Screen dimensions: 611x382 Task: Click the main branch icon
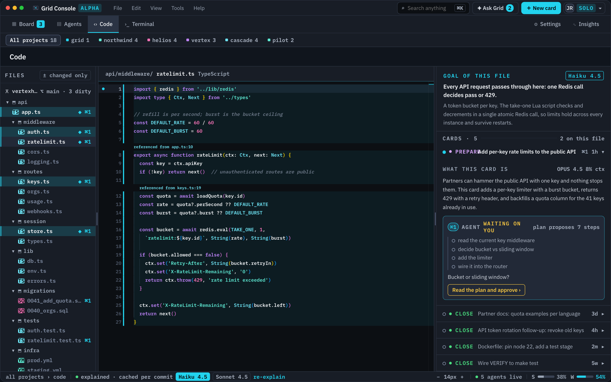42,91
